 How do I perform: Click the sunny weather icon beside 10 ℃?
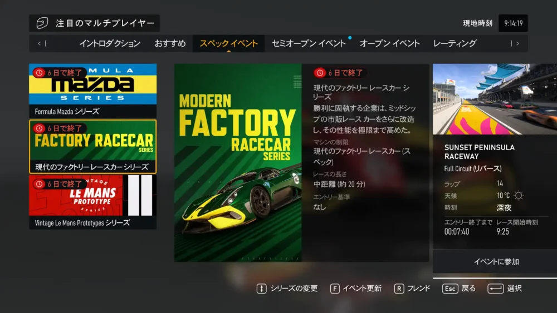click(x=519, y=195)
